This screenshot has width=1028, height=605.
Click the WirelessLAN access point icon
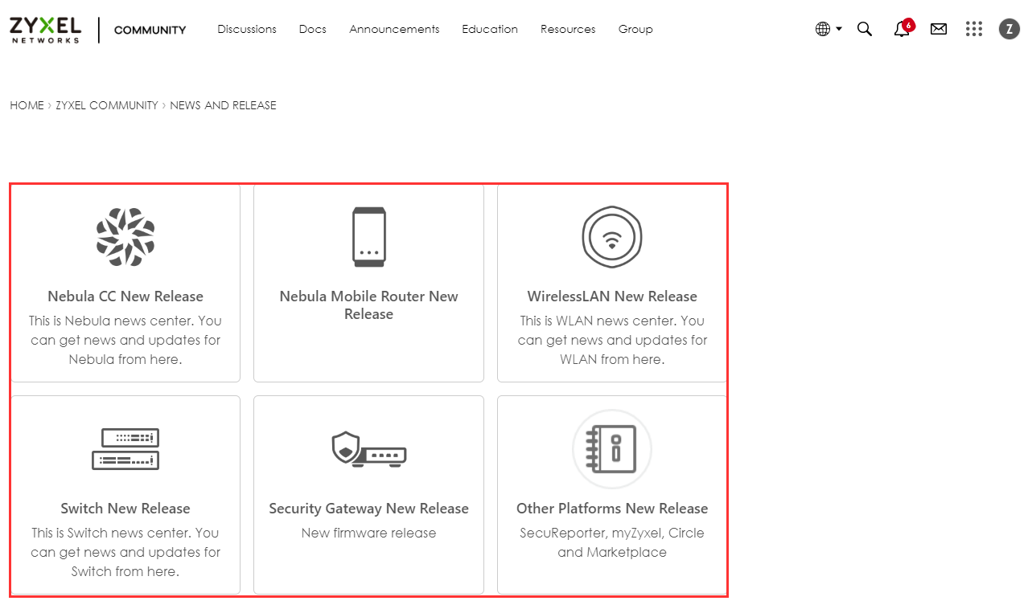pyautogui.click(x=612, y=237)
